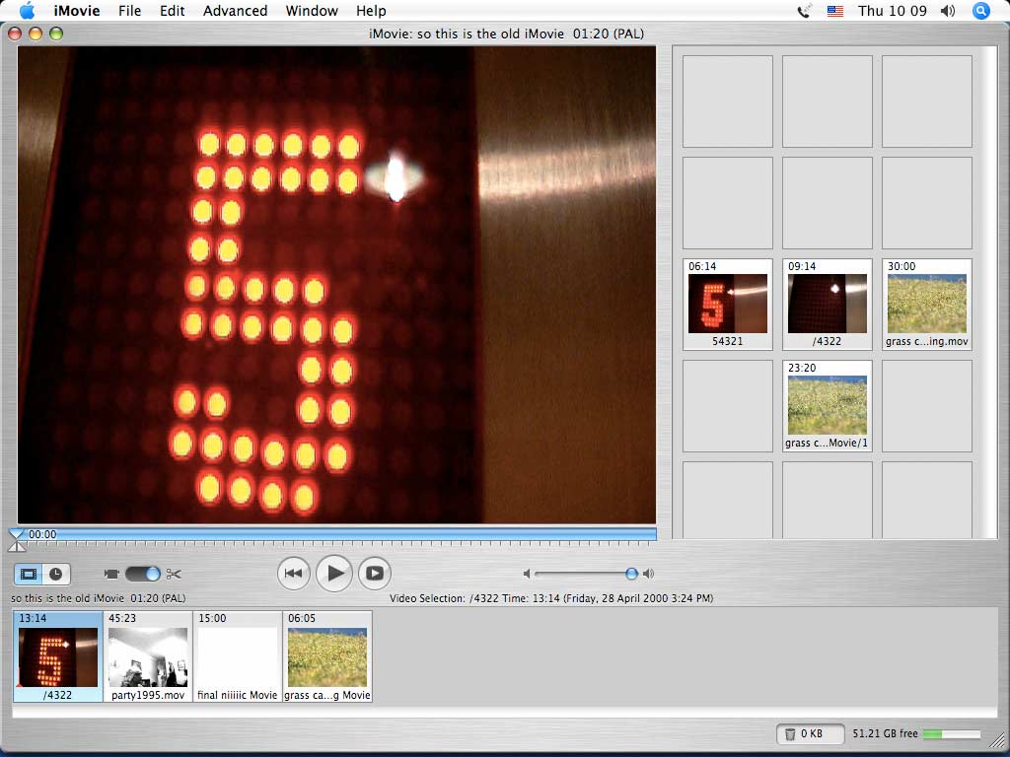Open Spotlight search icon
Screen dimensions: 1010x757
981,11
